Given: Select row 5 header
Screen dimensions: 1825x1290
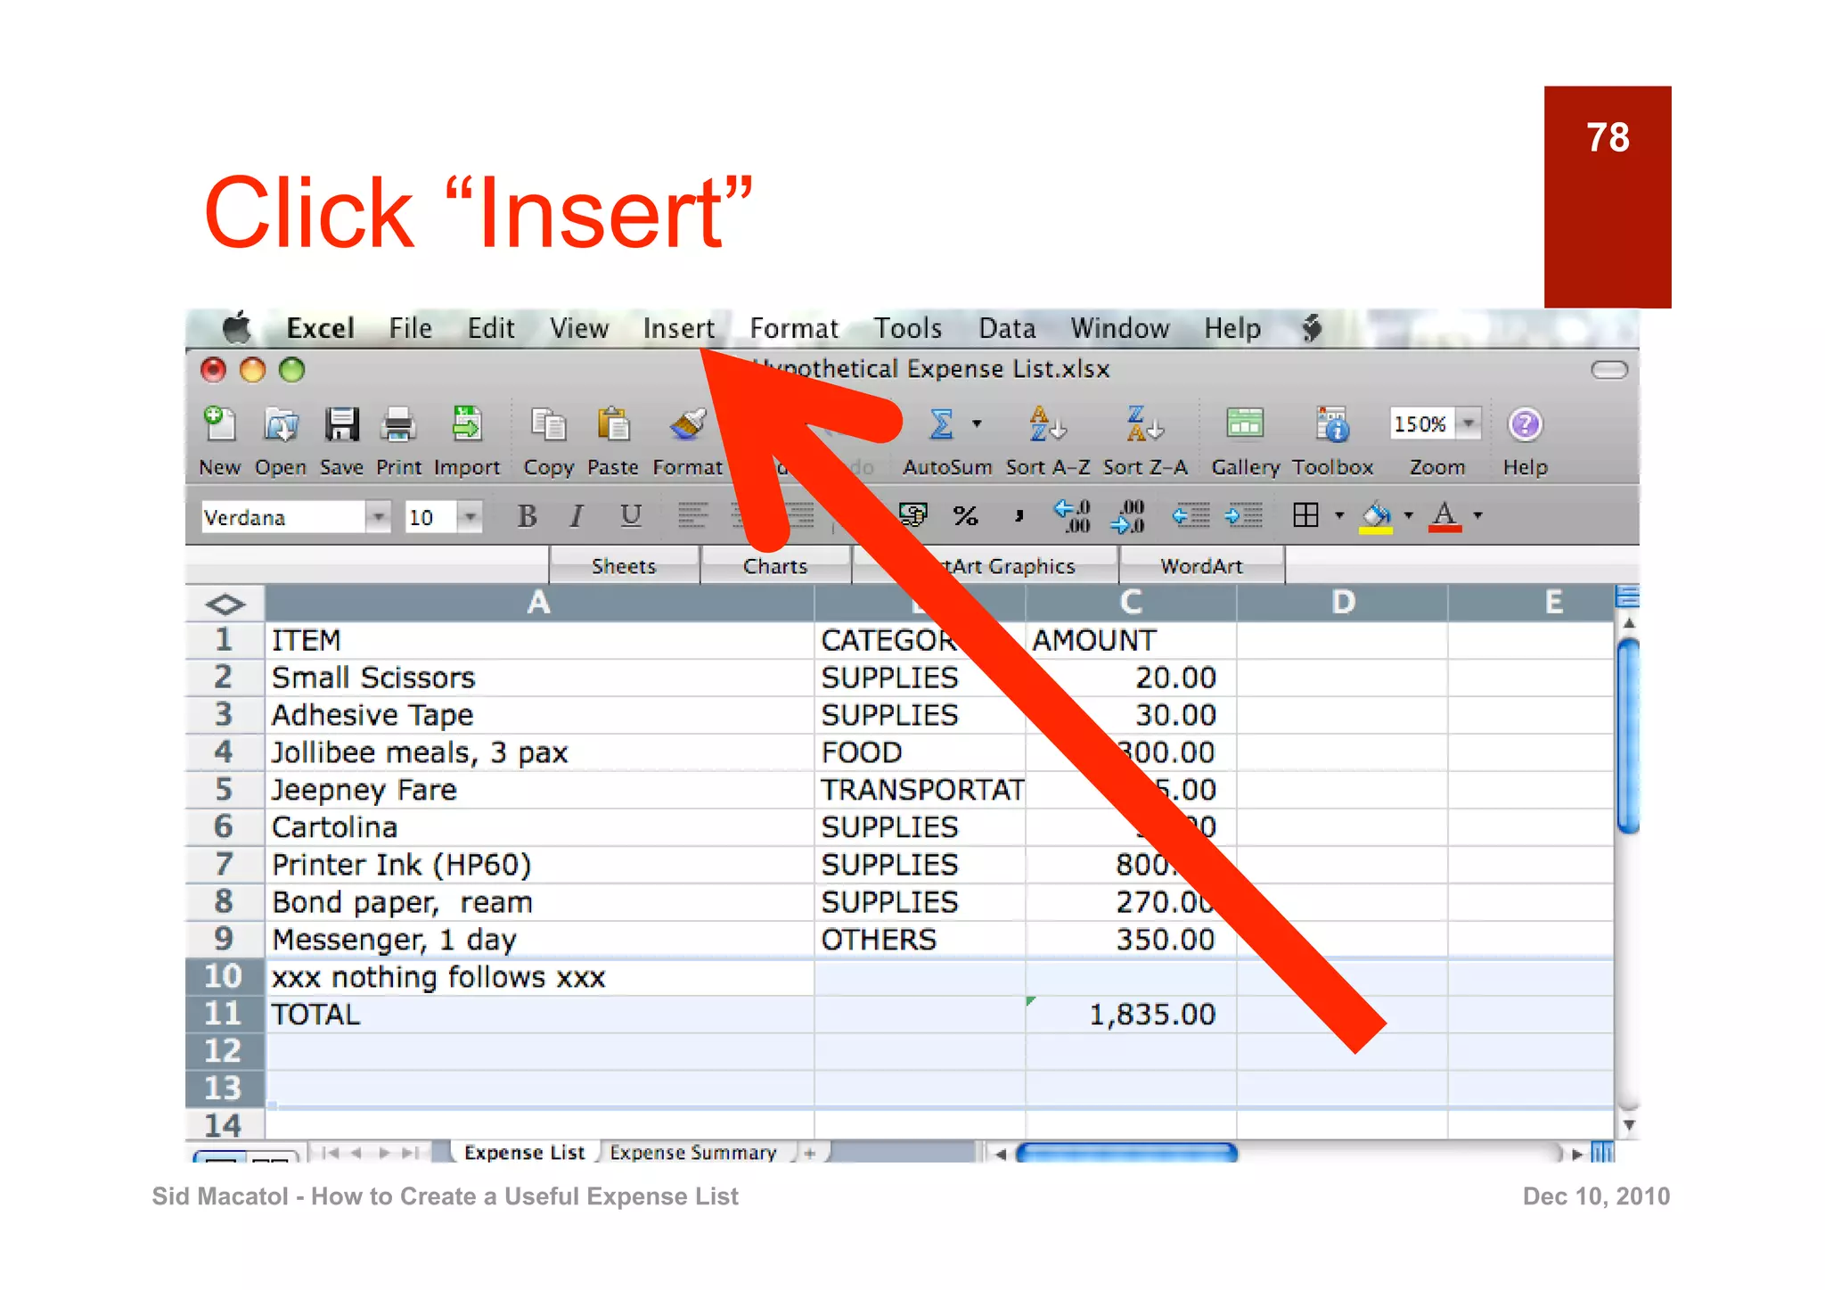Looking at the screenshot, I should point(225,790).
